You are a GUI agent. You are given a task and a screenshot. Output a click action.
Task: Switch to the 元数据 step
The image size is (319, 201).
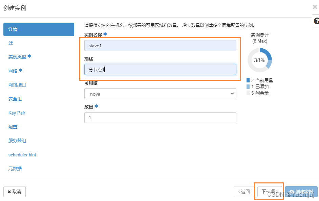coord(15,169)
